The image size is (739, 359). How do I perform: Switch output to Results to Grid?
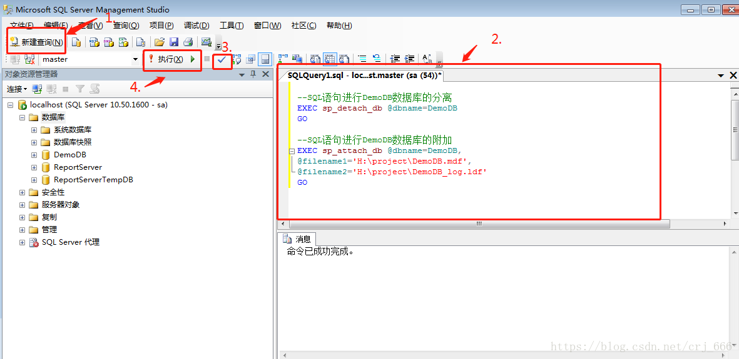point(330,59)
